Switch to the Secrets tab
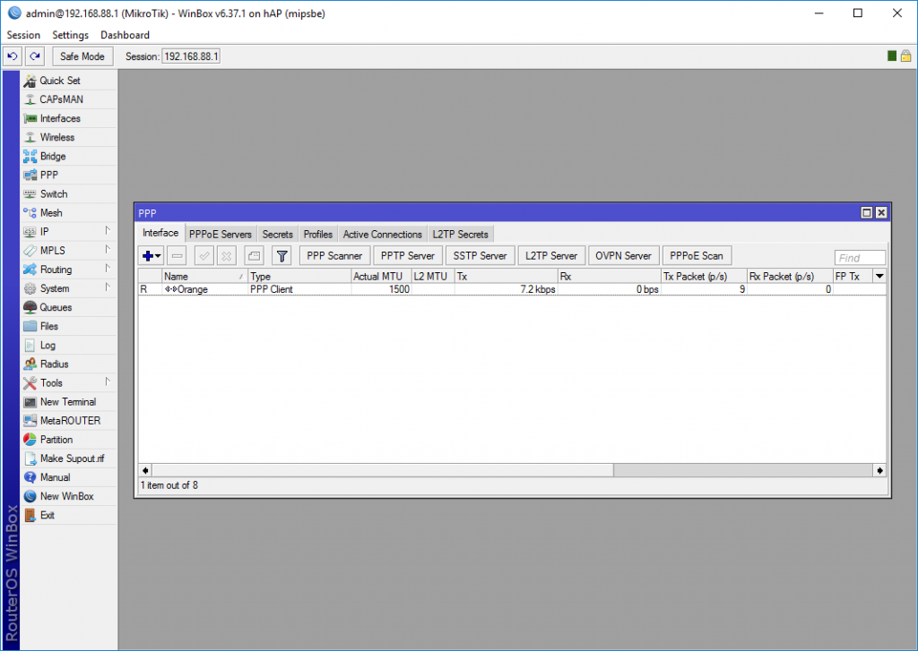The height and width of the screenshot is (651, 918). coord(277,235)
